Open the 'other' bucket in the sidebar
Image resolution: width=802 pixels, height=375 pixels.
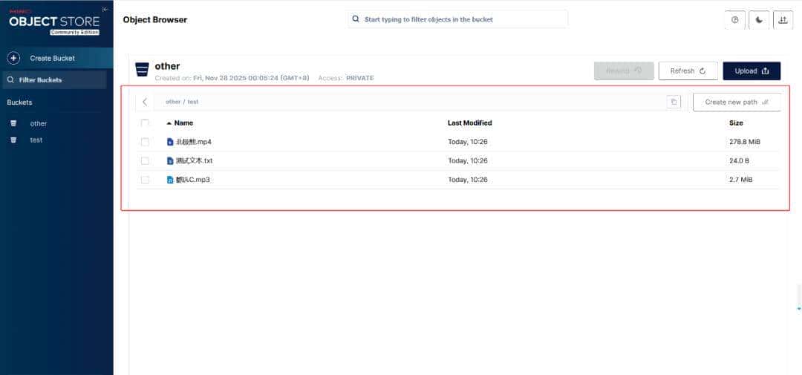39,123
